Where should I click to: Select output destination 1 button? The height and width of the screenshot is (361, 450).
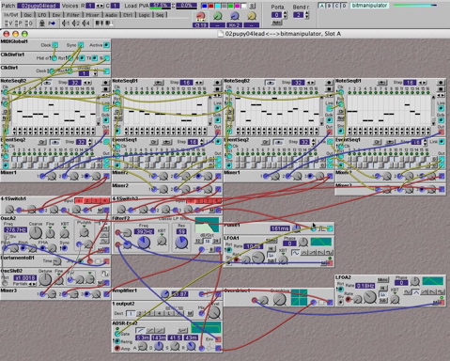click(131, 313)
